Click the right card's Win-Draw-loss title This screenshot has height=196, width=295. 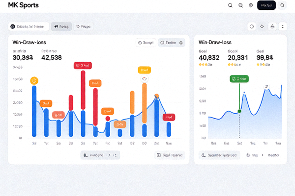pos(215,43)
